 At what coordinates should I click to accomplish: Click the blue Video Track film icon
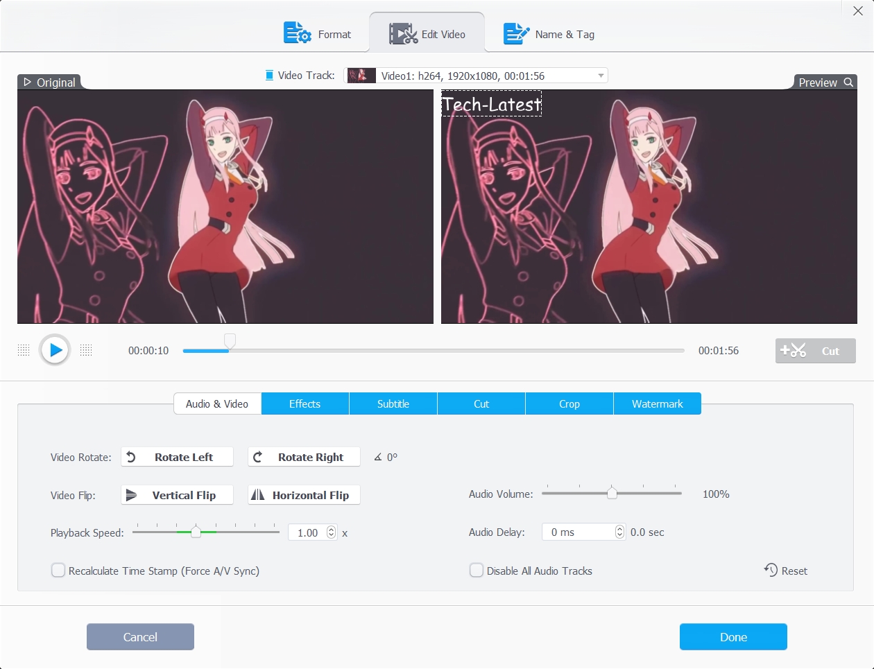[x=269, y=75]
